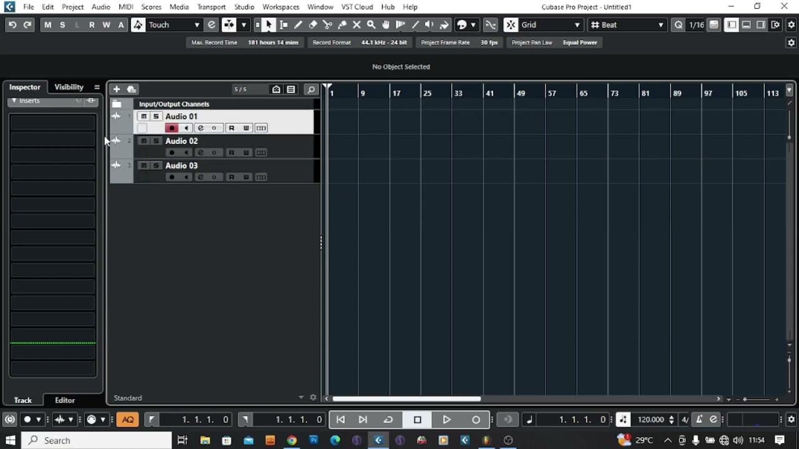Open the Touch automation mode dropdown
Screen dimensions: 799x449
pos(174,25)
